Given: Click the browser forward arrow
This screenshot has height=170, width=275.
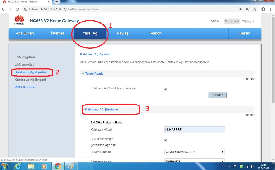Looking at the screenshot, I should pos(10,9).
